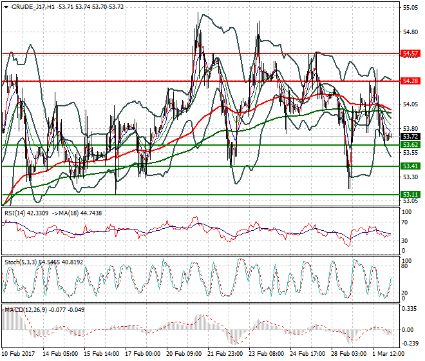Select the 53.80 price scale value

[410, 128]
